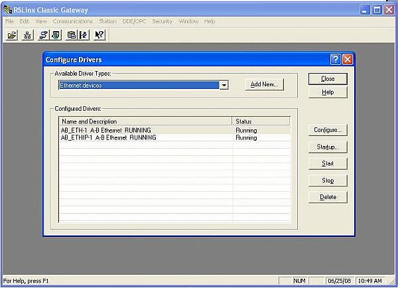Close the RSLinx Classic Gateway main window

point(389,10)
